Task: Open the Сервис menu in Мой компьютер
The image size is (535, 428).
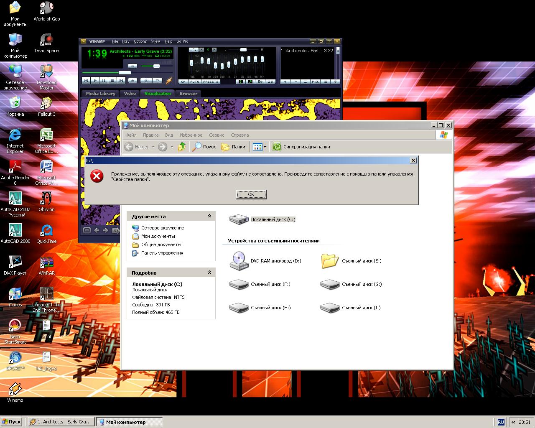Action: (x=217, y=135)
